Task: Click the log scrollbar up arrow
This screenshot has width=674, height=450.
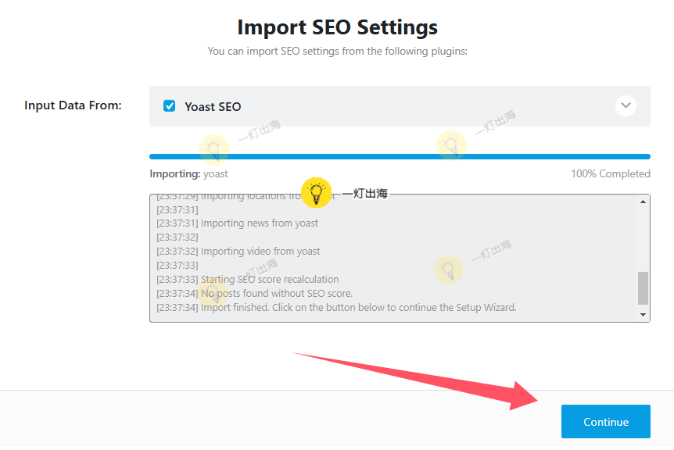Action: pyautogui.click(x=644, y=202)
